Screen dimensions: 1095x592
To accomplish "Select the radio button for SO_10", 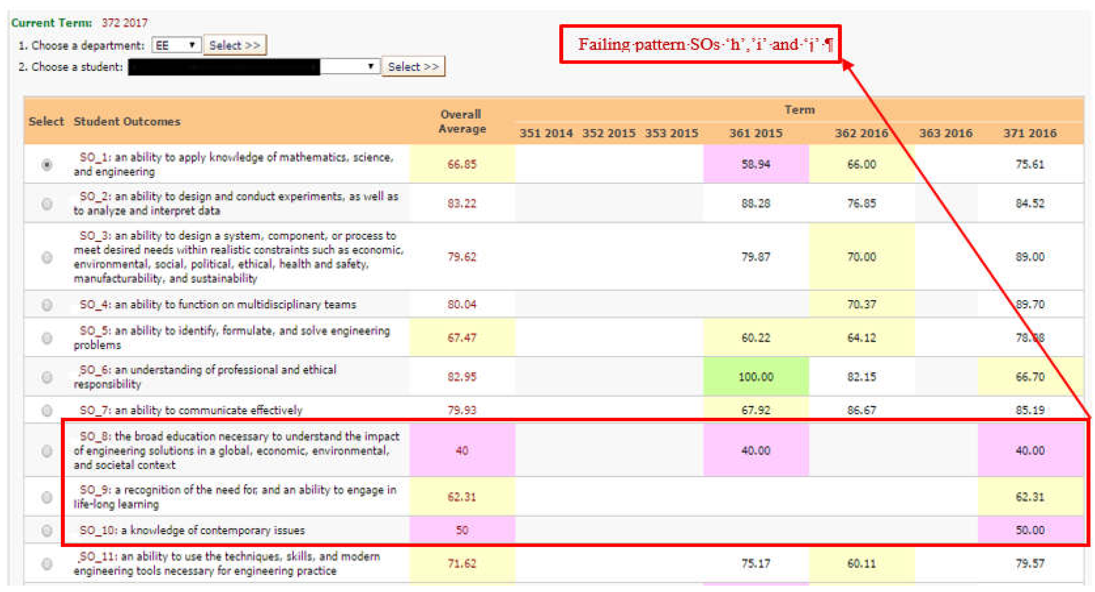I will pyautogui.click(x=47, y=530).
